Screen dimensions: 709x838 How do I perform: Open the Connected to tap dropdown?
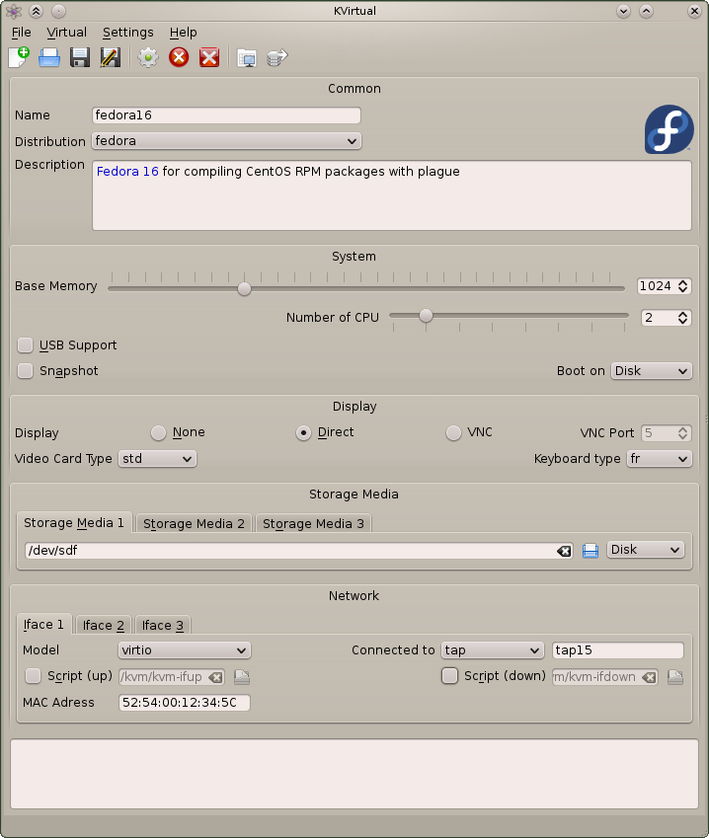[x=492, y=650]
